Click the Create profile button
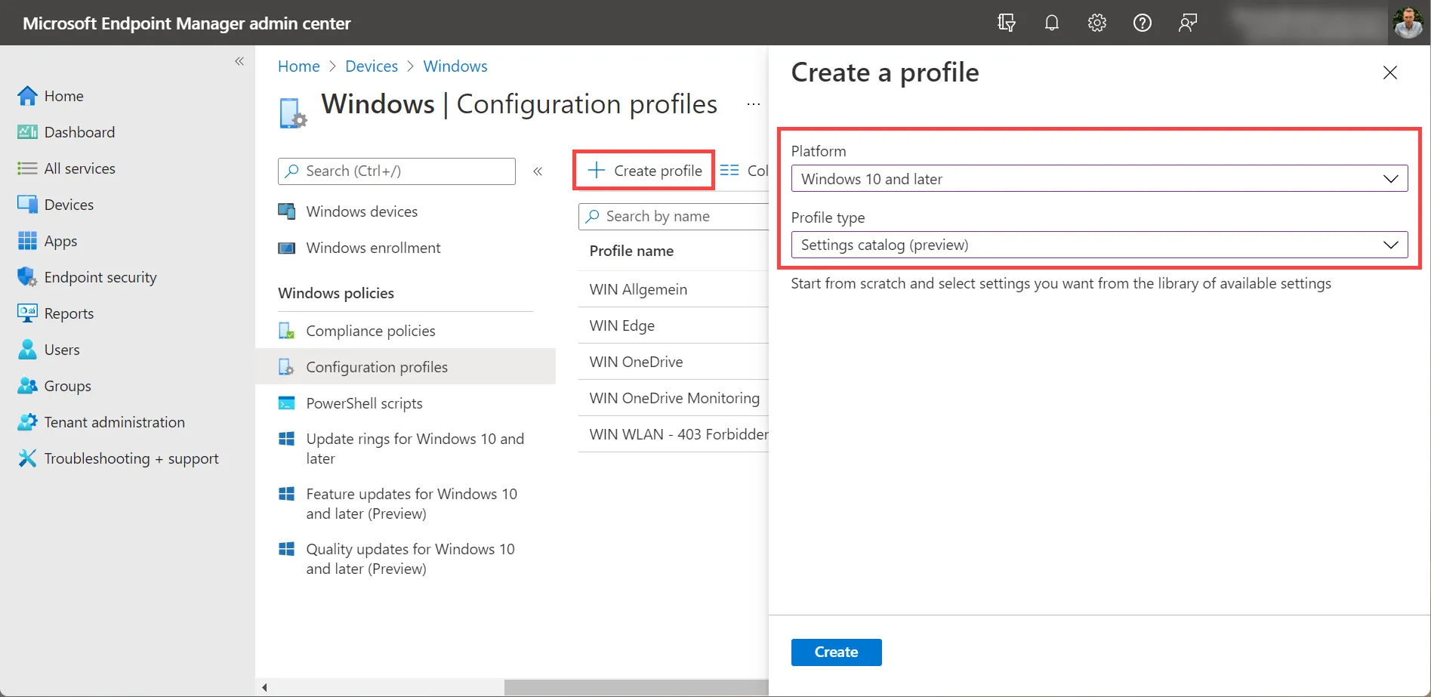The width and height of the screenshot is (1431, 697). [x=644, y=171]
